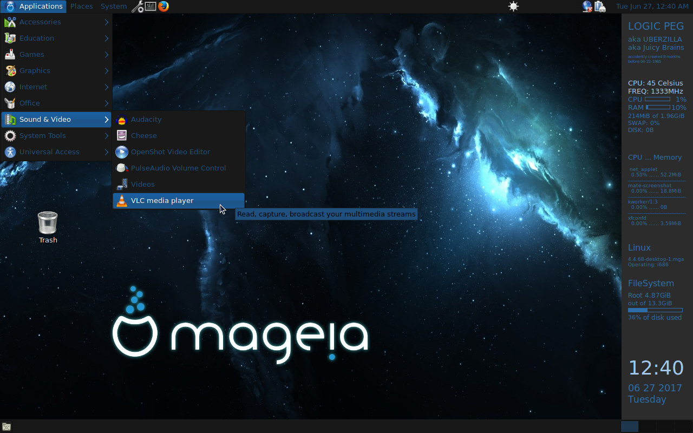Switch to the first workspace in the pager
Viewport: 693px width, 433px height.
tap(630, 427)
